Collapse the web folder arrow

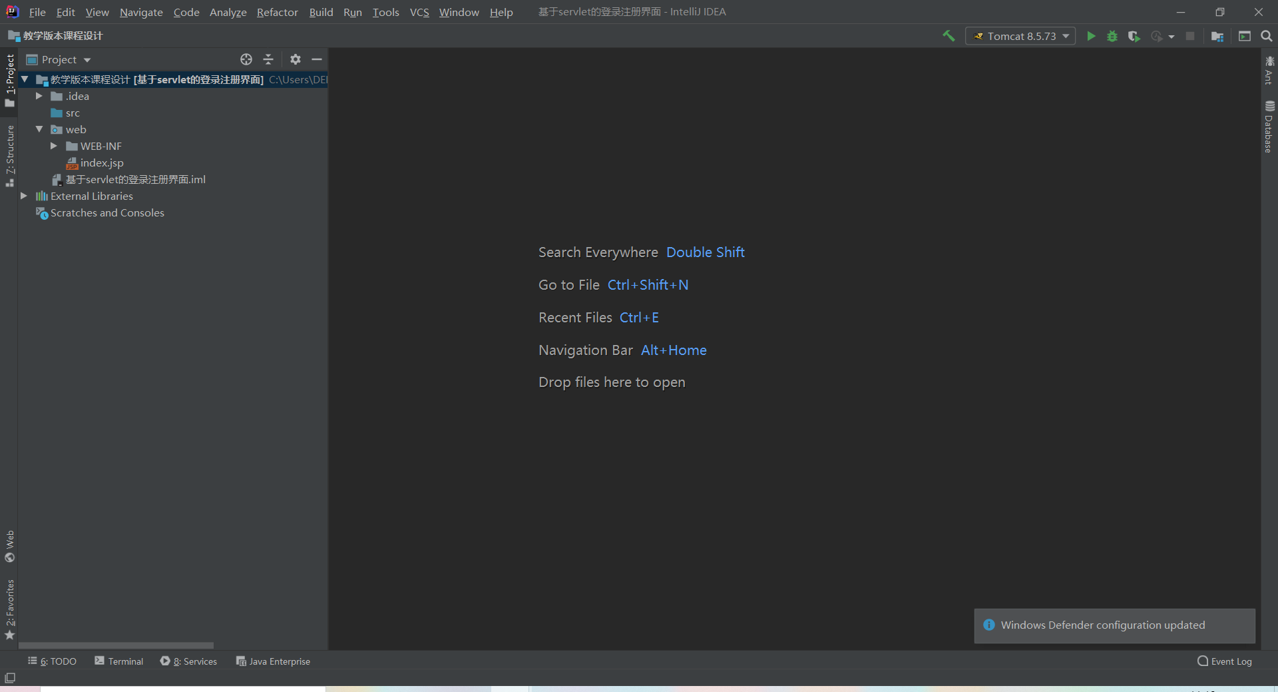pos(39,129)
